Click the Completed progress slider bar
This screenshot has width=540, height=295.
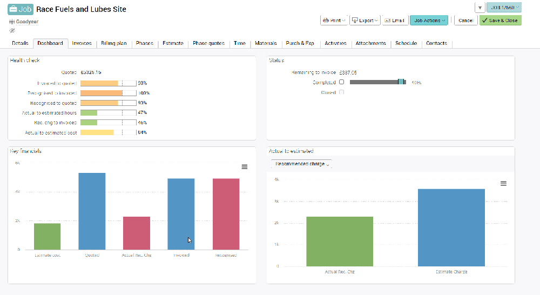(x=378, y=82)
